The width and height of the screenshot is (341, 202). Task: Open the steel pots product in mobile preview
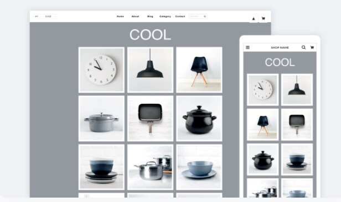(x=263, y=188)
